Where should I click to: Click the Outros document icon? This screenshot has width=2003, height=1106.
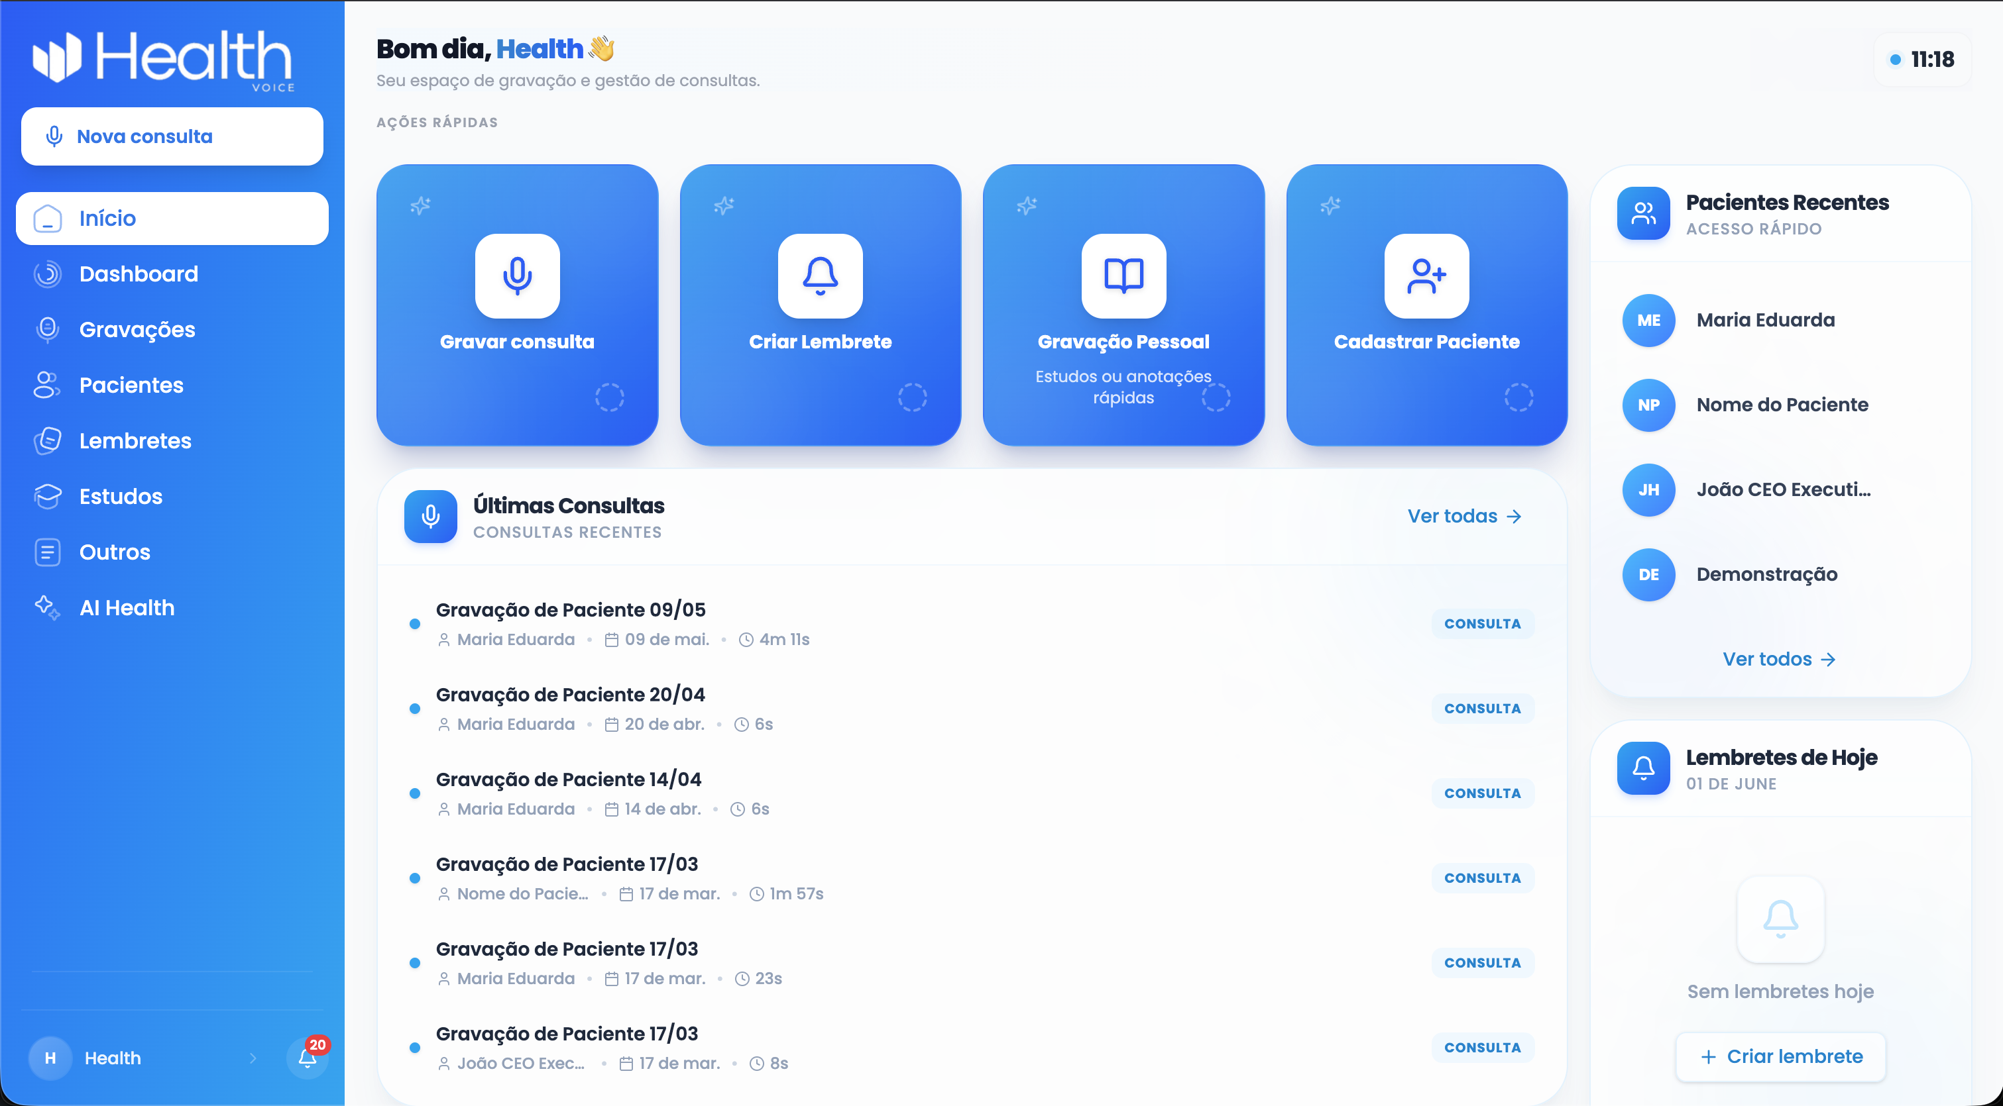click(48, 552)
